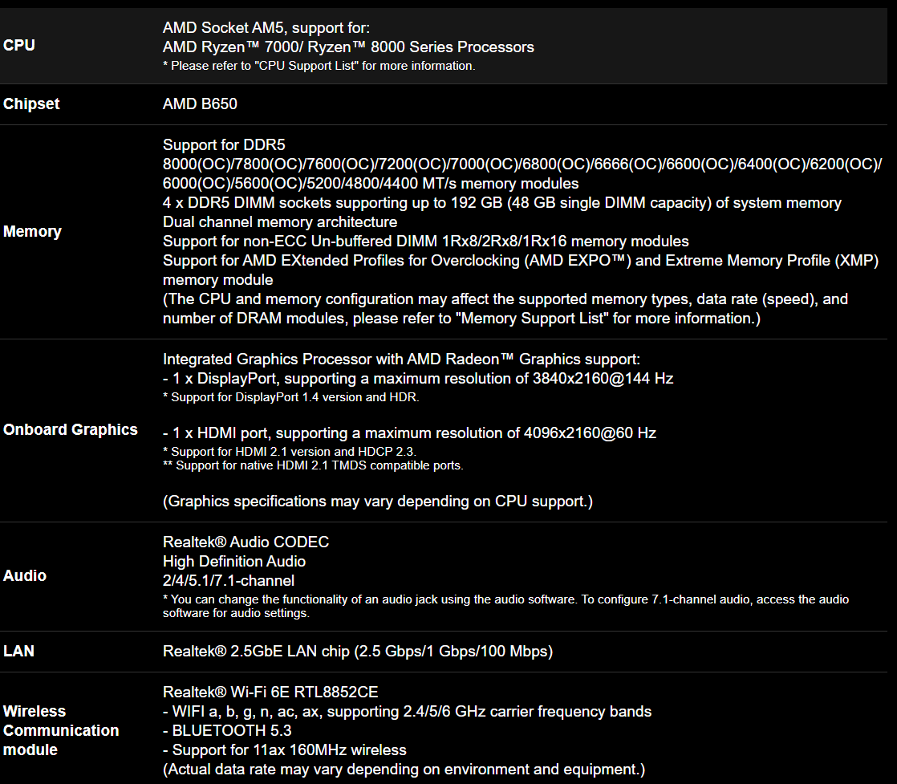This screenshot has width=897, height=784.
Task: Click the CPU row label
Action: point(19,45)
